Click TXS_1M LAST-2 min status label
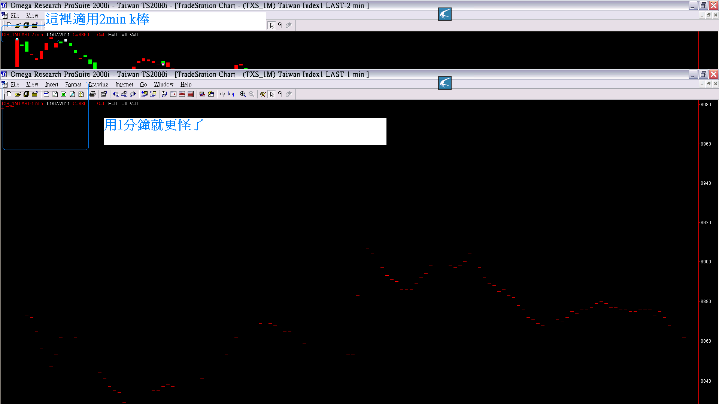The height and width of the screenshot is (404, 719). [22, 35]
